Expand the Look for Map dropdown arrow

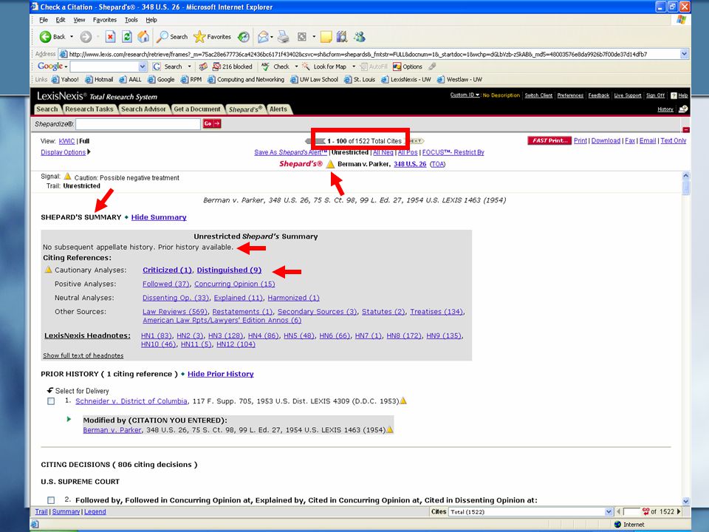point(354,66)
